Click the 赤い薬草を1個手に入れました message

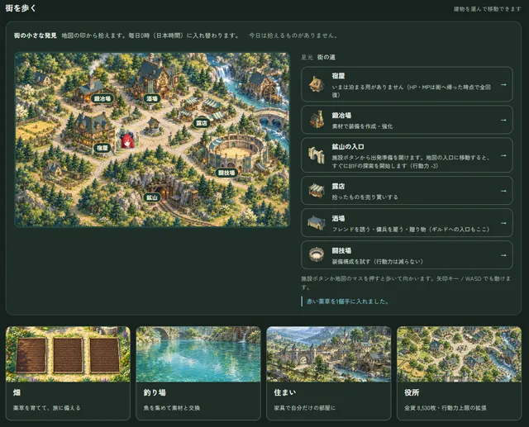pos(347,301)
